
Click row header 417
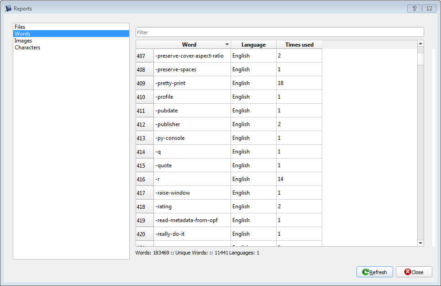coord(145,193)
